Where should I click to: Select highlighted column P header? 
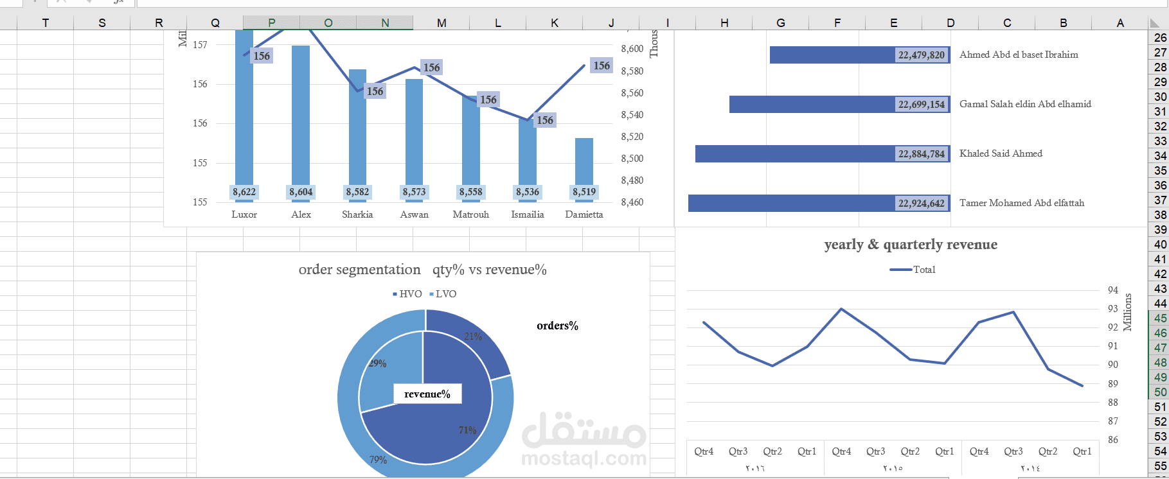(x=272, y=23)
